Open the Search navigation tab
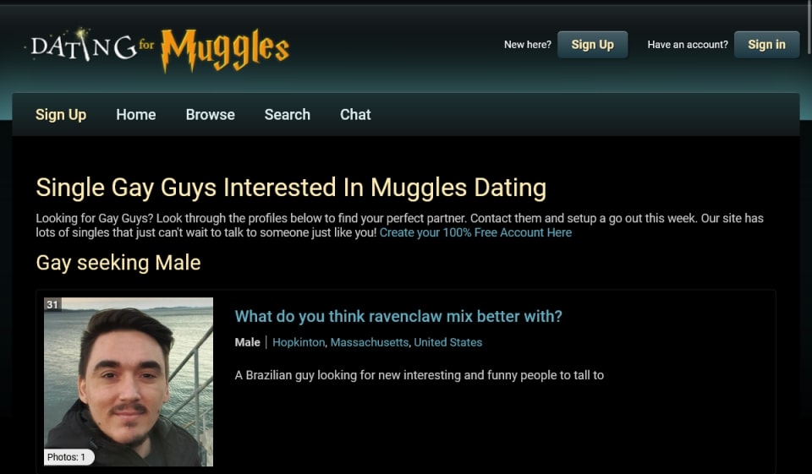Viewport: 812px width, 474px height. pyautogui.click(x=288, y=114)
